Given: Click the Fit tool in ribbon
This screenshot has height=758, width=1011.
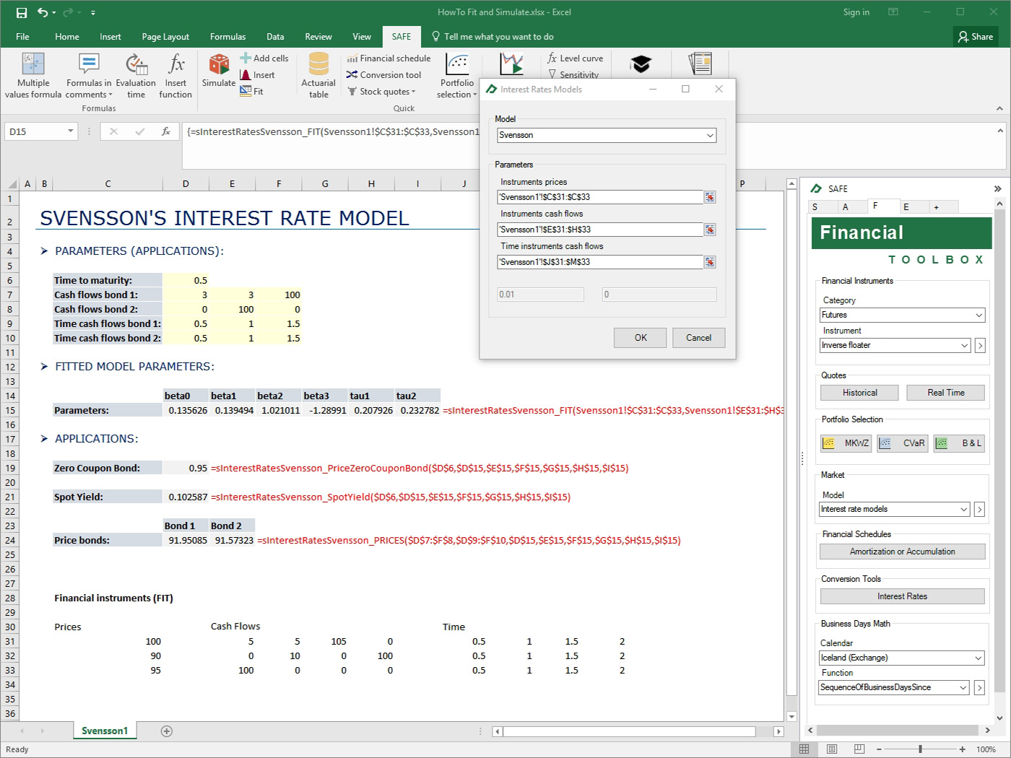Looking at the screenshot, I should click(252, 92).
